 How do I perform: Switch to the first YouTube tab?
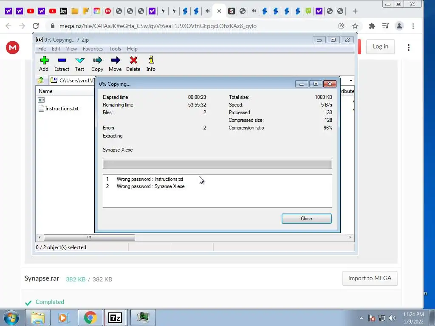[x=31, y=11]
